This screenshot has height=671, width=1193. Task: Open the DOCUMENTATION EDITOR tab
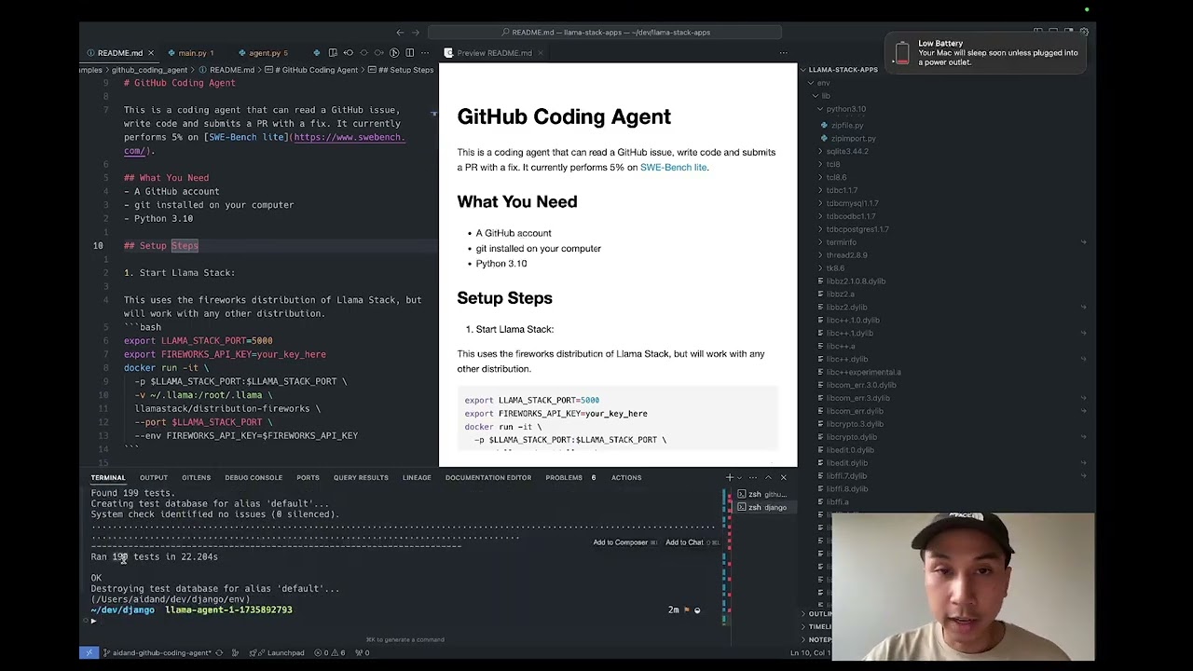488,478
